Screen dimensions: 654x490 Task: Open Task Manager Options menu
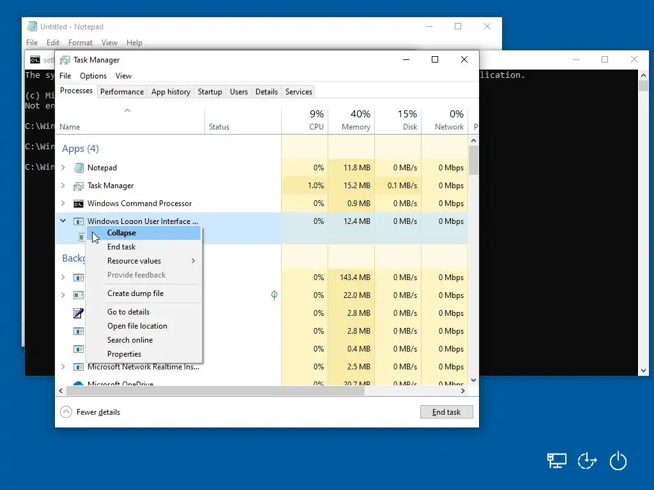coord(93,76)
